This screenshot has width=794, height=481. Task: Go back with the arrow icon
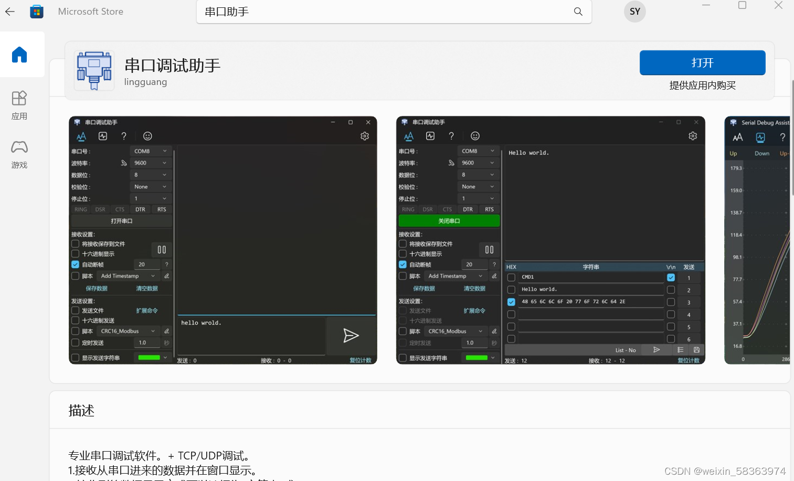pyautogui.click(x=10, y=11)
